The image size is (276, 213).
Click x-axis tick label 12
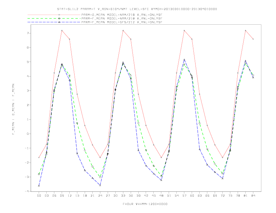70,196
